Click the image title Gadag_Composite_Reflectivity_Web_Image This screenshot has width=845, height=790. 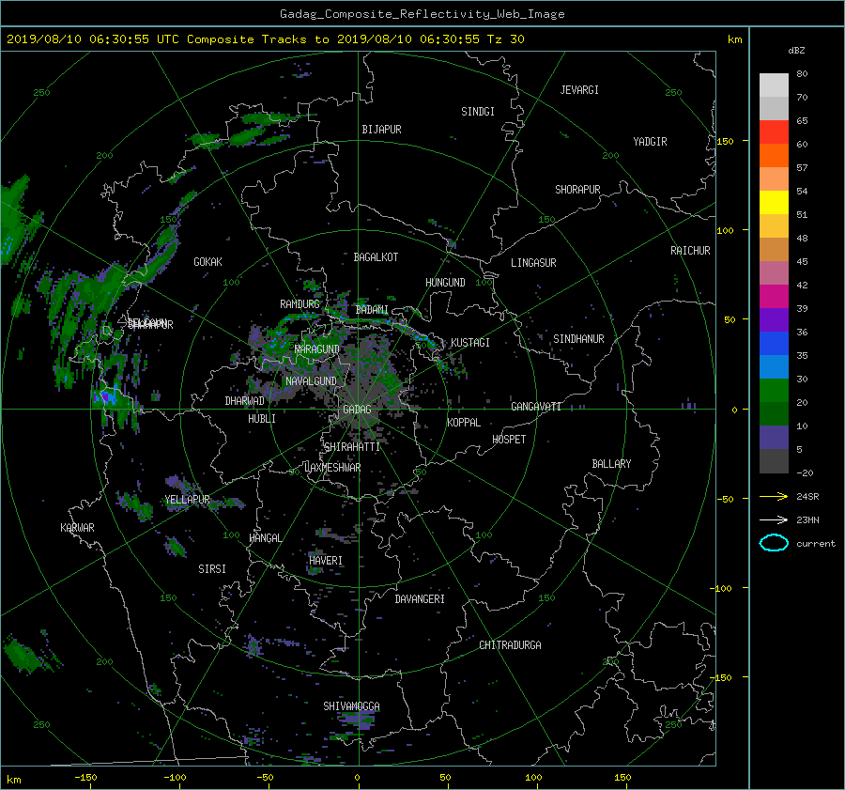pyautogui.click(x=422, y=14)
